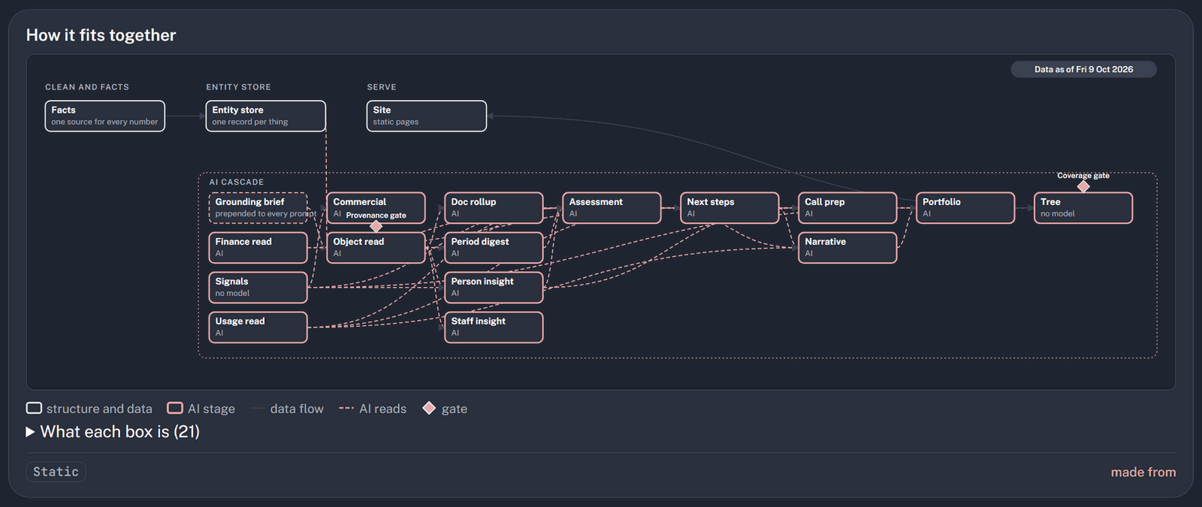The width and height of the screenshot is (1202, 507).
Task: Click the Provenance gate diamond marker
Action: click(376, 226)
